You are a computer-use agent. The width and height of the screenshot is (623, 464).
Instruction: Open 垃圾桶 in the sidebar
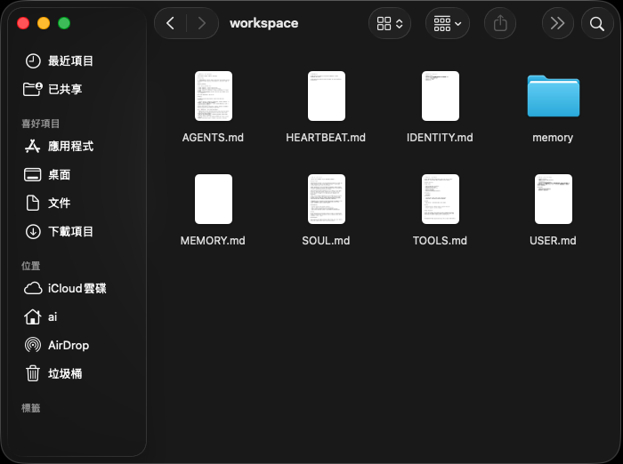(65, 373)
